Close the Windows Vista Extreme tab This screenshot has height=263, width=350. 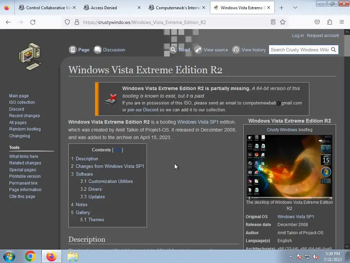click(x=269, y=8)
